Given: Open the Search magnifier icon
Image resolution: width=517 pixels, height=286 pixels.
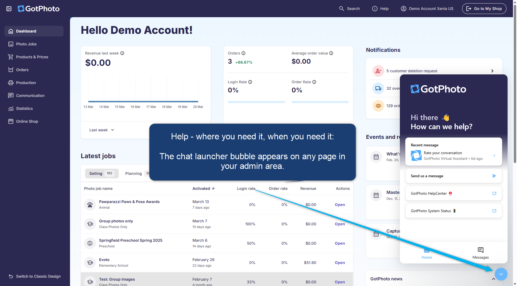Looking at the screenshot, I should coord(341,9).
